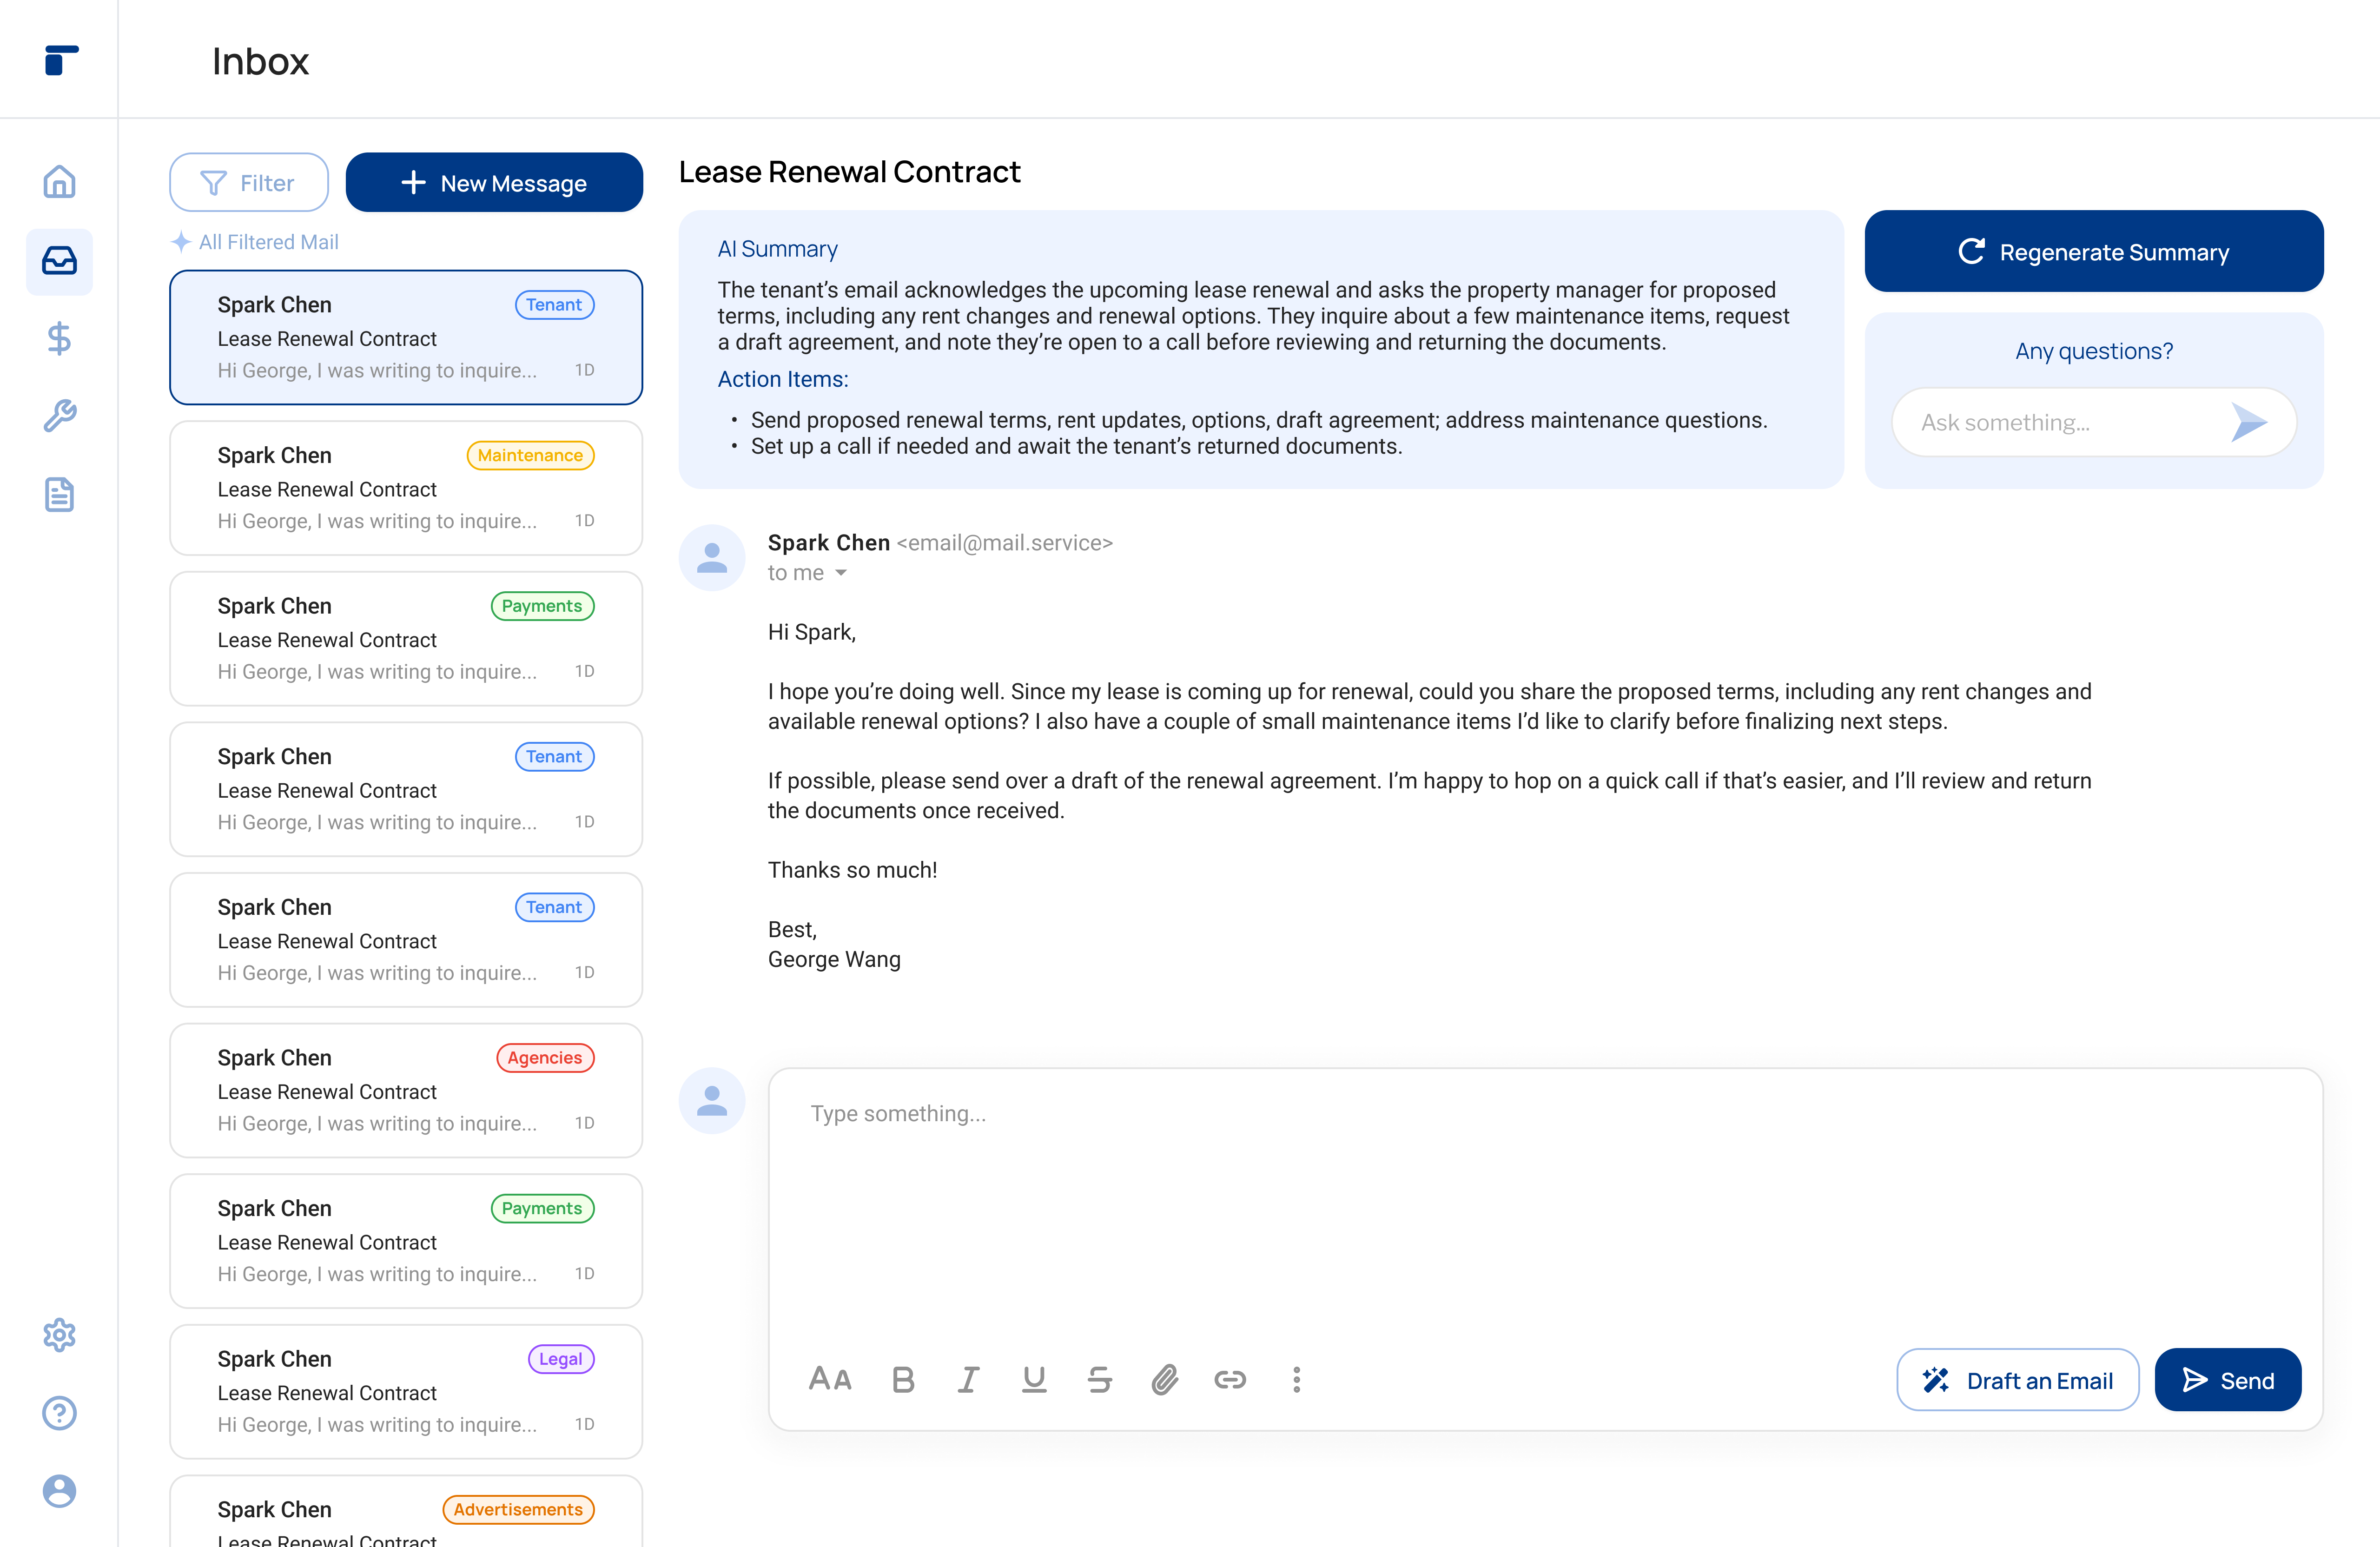Toggle strikethrough formatting in the reply
Viewport: 2380px width, 1547px height.
point(1099,1380)
